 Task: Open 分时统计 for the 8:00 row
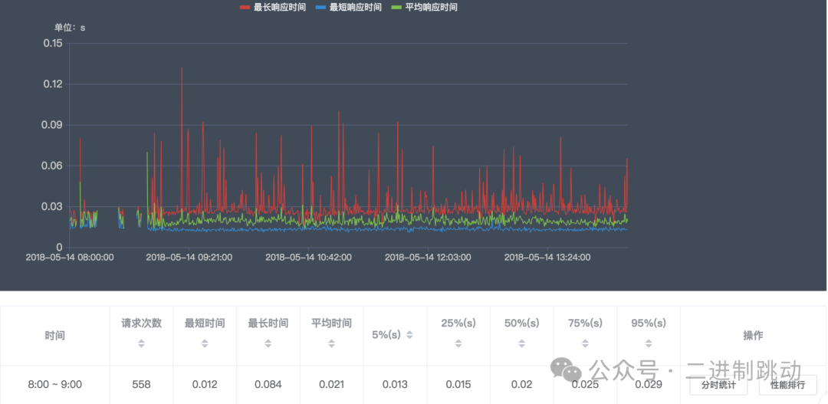[718, 385]
